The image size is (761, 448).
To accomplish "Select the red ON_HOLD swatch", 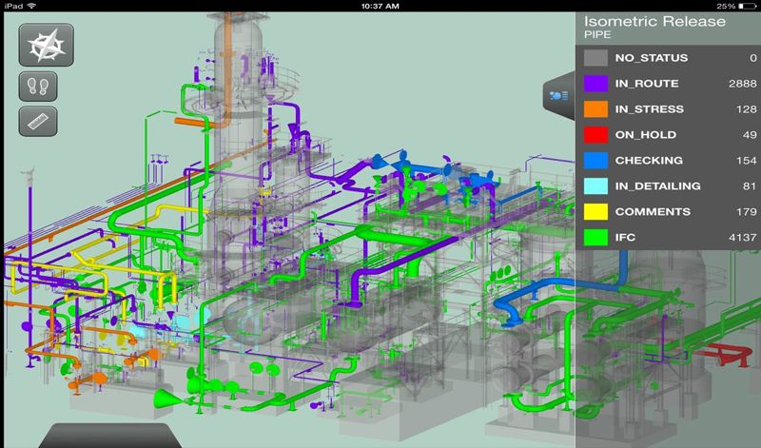I will click(595, 135).
